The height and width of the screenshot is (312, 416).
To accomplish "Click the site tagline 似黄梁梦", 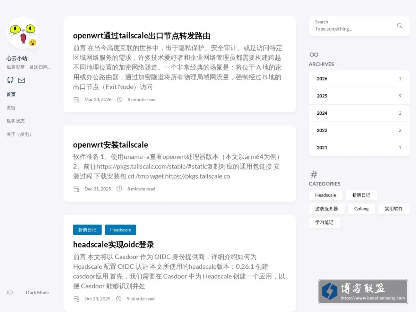I will click(x=28, y=67).
